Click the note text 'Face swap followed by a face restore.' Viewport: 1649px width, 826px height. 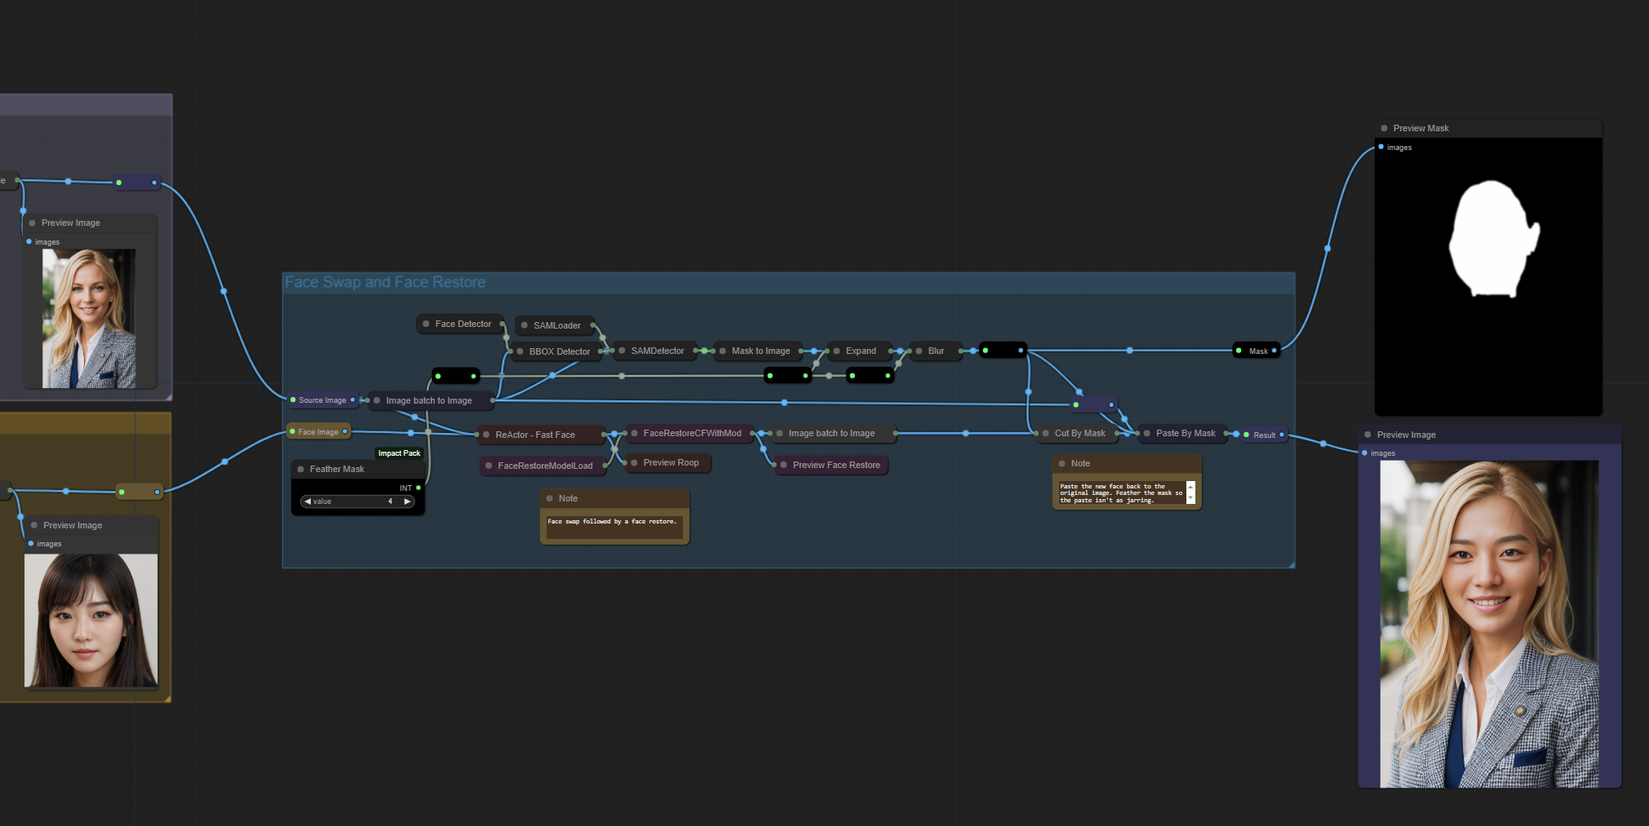[x=612, y=522]
